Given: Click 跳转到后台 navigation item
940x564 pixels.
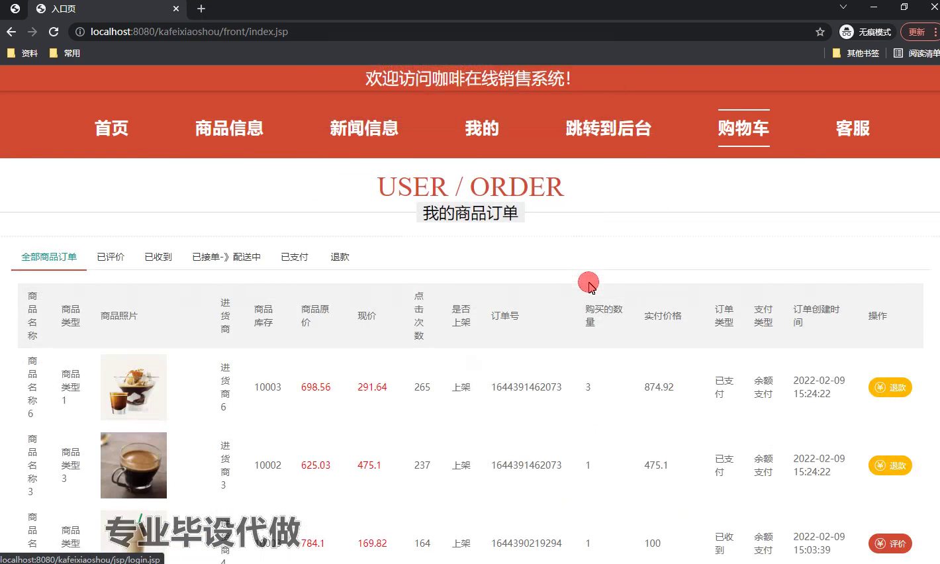Looking at the screenshot, I should coord(608,128).
